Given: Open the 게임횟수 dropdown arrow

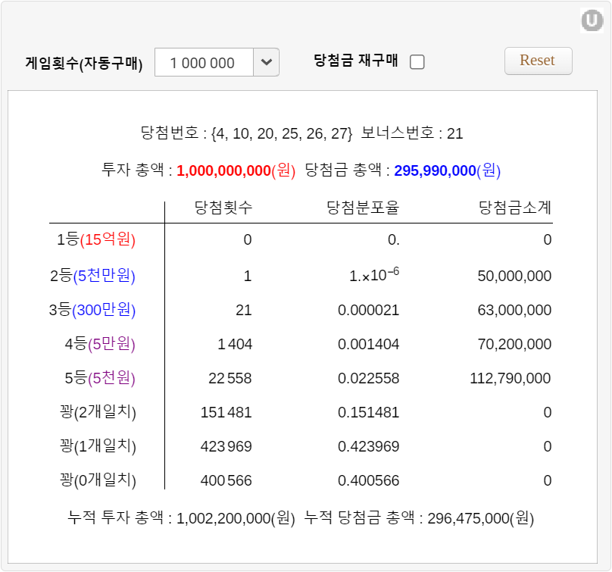Looking at the screenshot, I should (x=266, y=62).
